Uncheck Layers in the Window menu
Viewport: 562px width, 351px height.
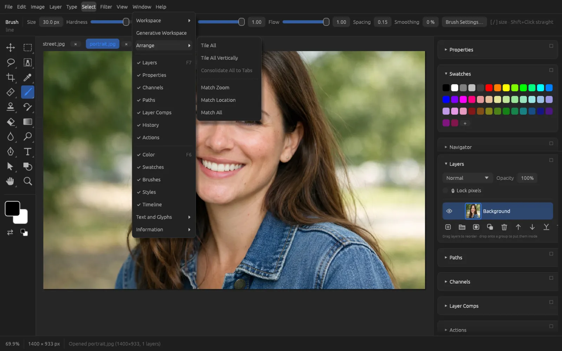pyautogui.click(x=164, y=62)
